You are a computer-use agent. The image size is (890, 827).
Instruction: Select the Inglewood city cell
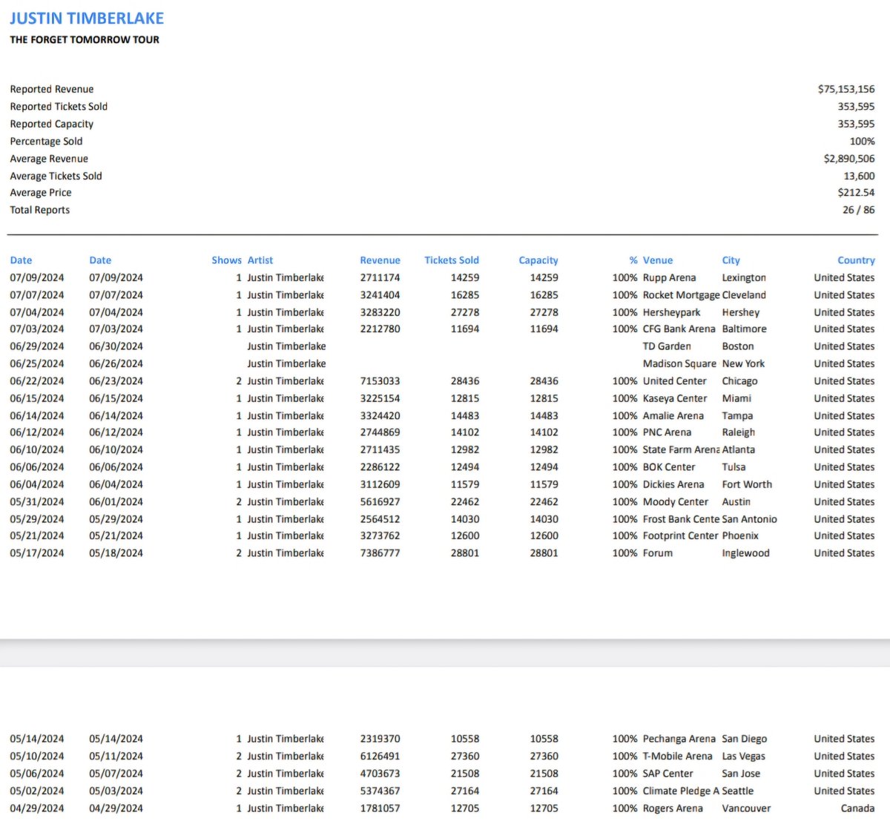coord(745,553)
